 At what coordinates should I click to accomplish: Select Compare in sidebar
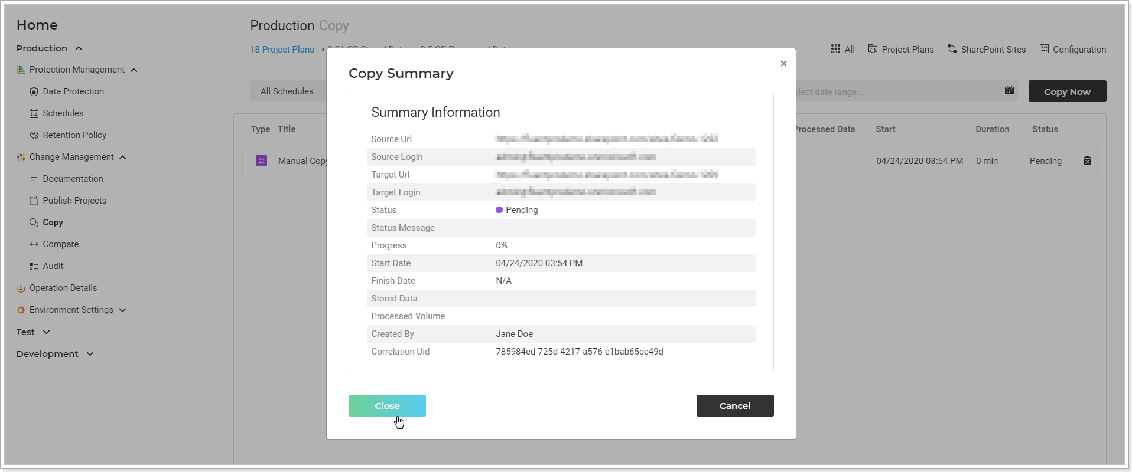coord(60,244)
